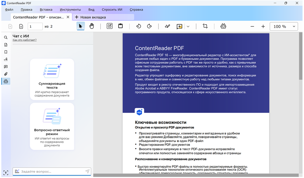
Task: Open a Новая вкладка tab
Action: click(90, 17)
